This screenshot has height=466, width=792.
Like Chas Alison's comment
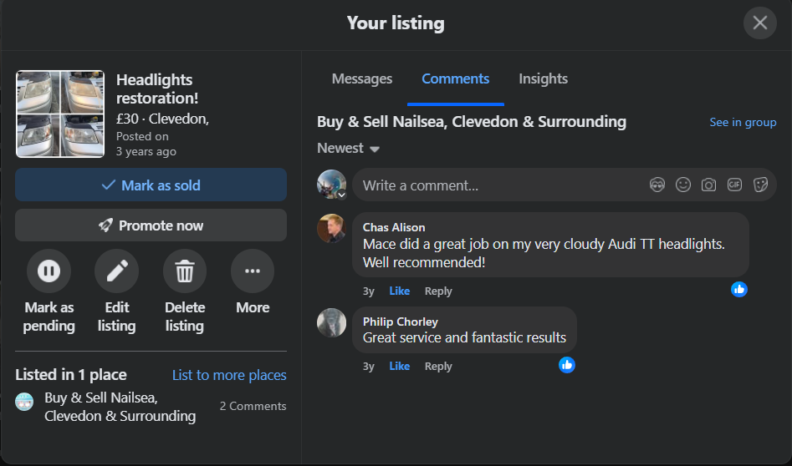(400, 291)
